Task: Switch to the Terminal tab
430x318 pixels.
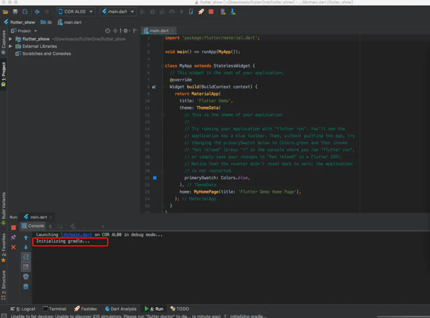Action: point(55,309)
